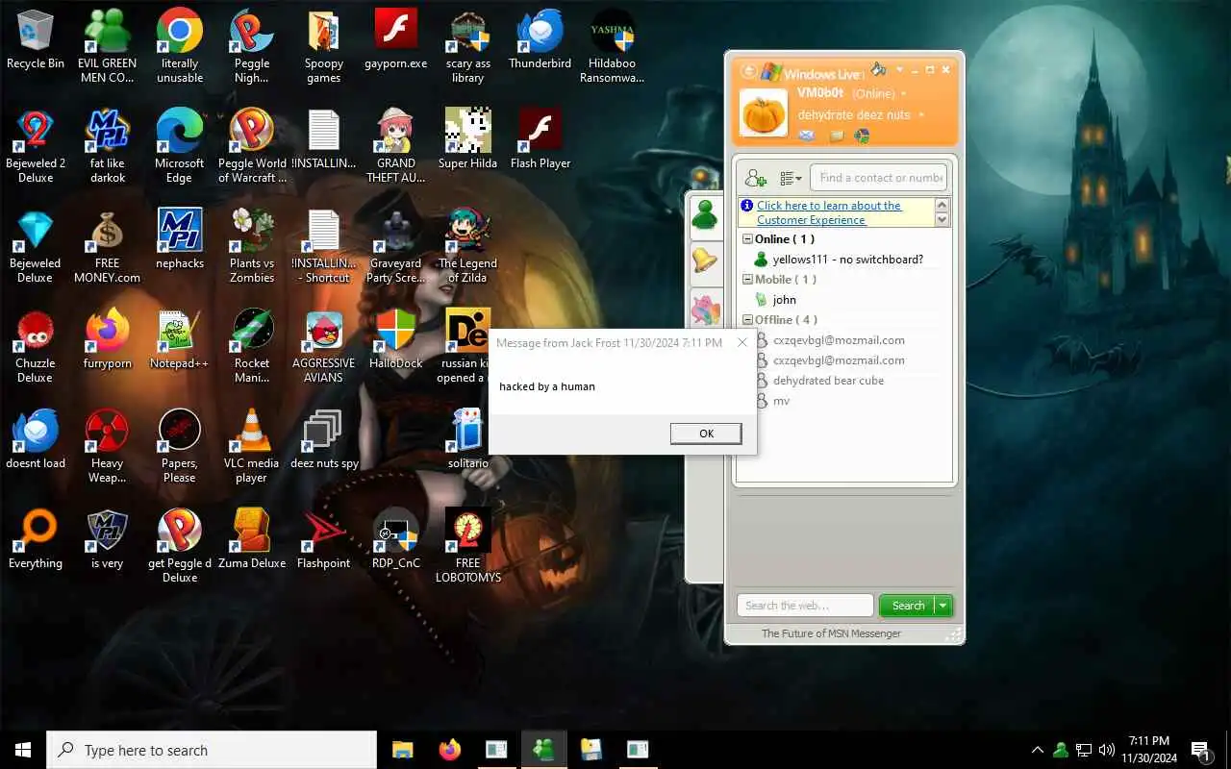The image size is (1231, 769).
Task: Click the taskbar 'Type here to search' box
Action: 212,750
